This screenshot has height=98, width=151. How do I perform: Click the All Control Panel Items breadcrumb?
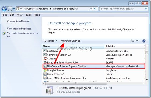pos(36,9)
